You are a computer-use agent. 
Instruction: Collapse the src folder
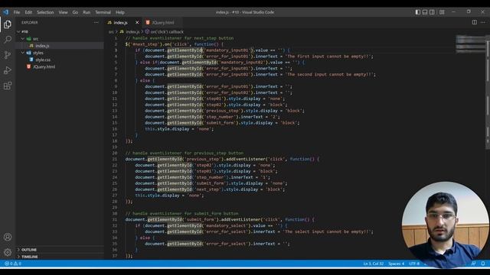(x=23, y=39)
